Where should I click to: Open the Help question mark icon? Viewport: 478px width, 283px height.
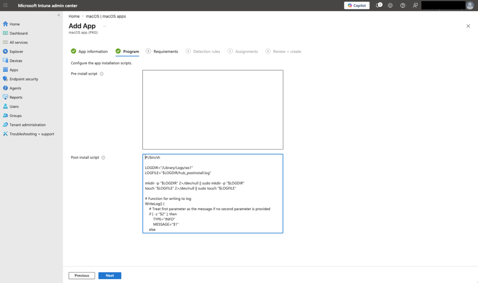coord(403,5)
